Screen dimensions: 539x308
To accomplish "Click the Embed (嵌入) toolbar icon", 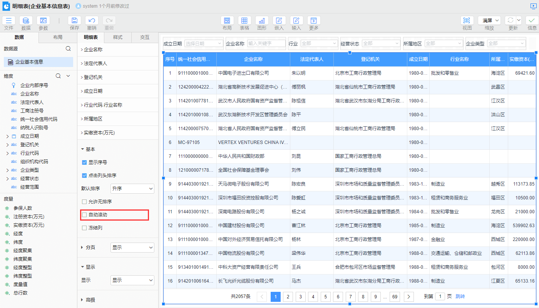I will [279, 21].
